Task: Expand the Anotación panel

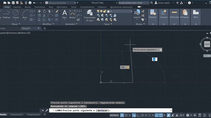Action: pyautogui.click(x=71, y=24)
